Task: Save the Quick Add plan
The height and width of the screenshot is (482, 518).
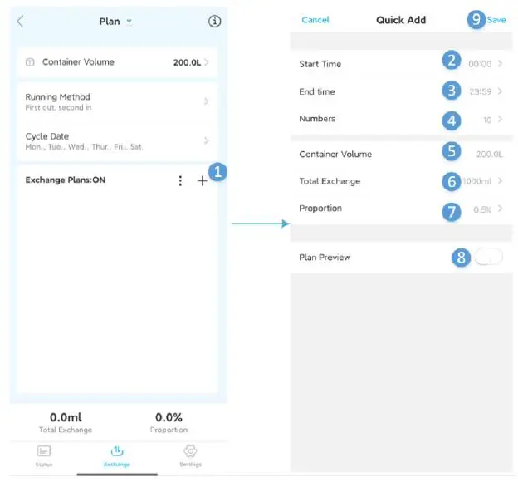Action: click(496, 20)
